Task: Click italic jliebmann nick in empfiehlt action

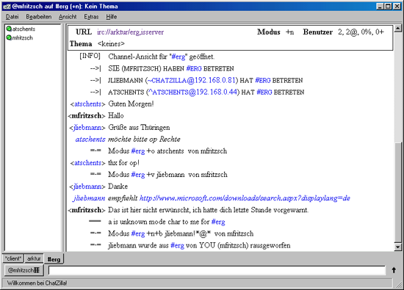Action: pos(89,198)
